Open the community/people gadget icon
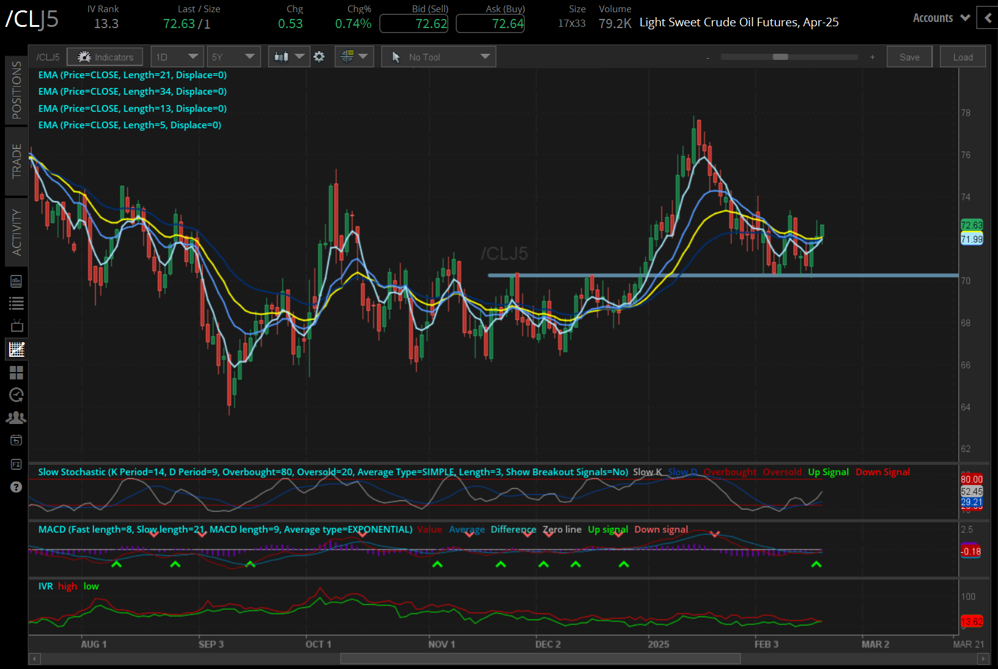Screen dimensions: 998x669 pos(17,417)
